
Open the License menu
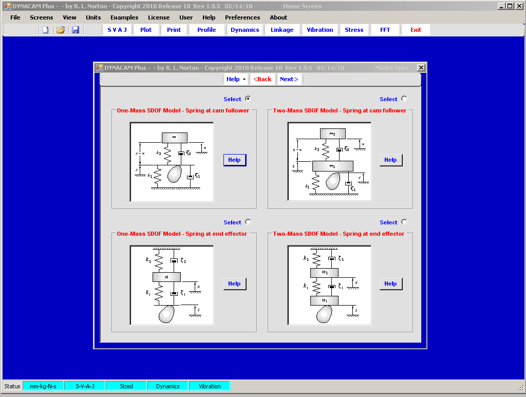click(x=159, y=17)
